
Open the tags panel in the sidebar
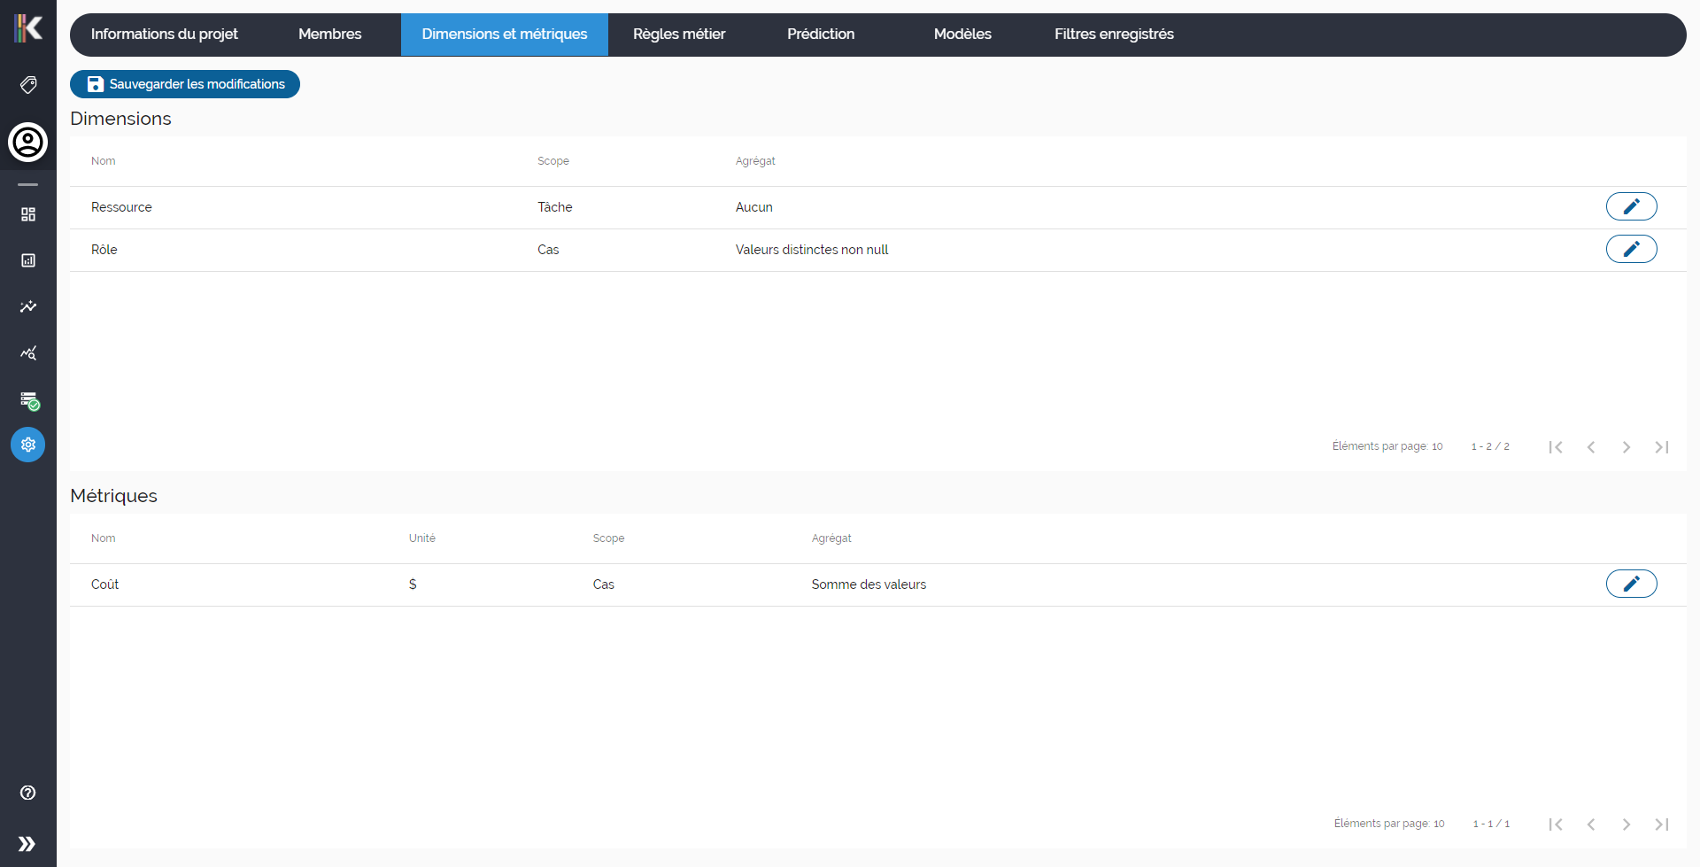[x=27, y=84]
